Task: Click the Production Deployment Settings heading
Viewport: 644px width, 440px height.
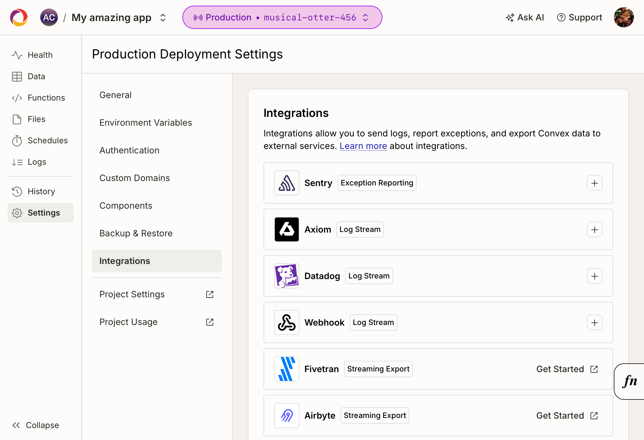Action: click(187, 54)
